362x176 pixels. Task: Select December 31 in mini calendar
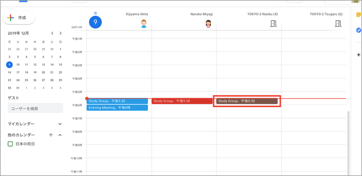coord(18,88)
